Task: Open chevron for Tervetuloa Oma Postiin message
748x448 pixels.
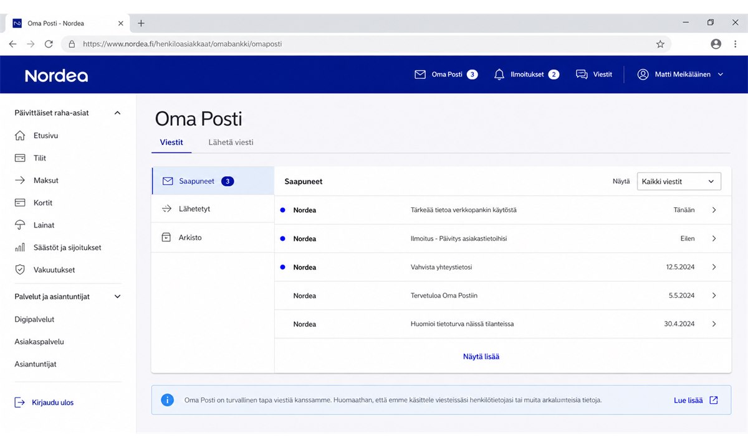Action: coord(714,296)
